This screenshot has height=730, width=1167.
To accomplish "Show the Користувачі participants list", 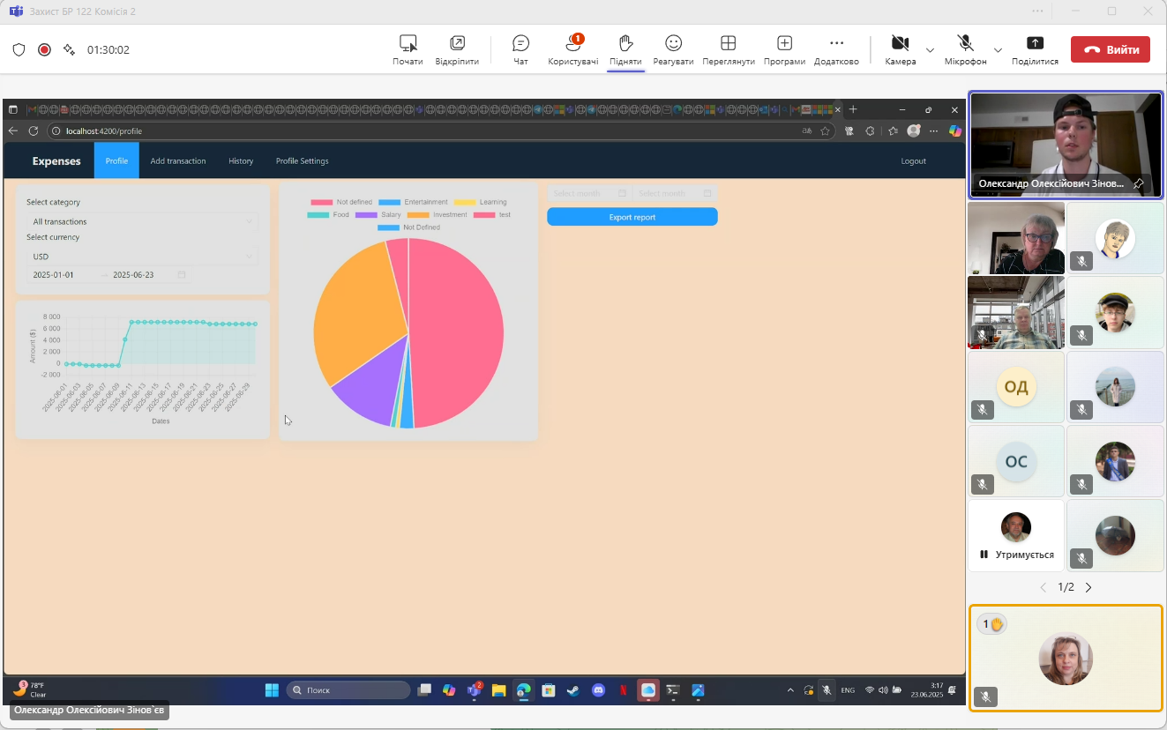I will pyautogui.click(x=572, y=50).
